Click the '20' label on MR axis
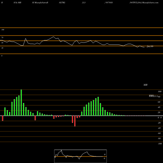Image resolution: width=163 pixels, height=163 pixels. 159,112
